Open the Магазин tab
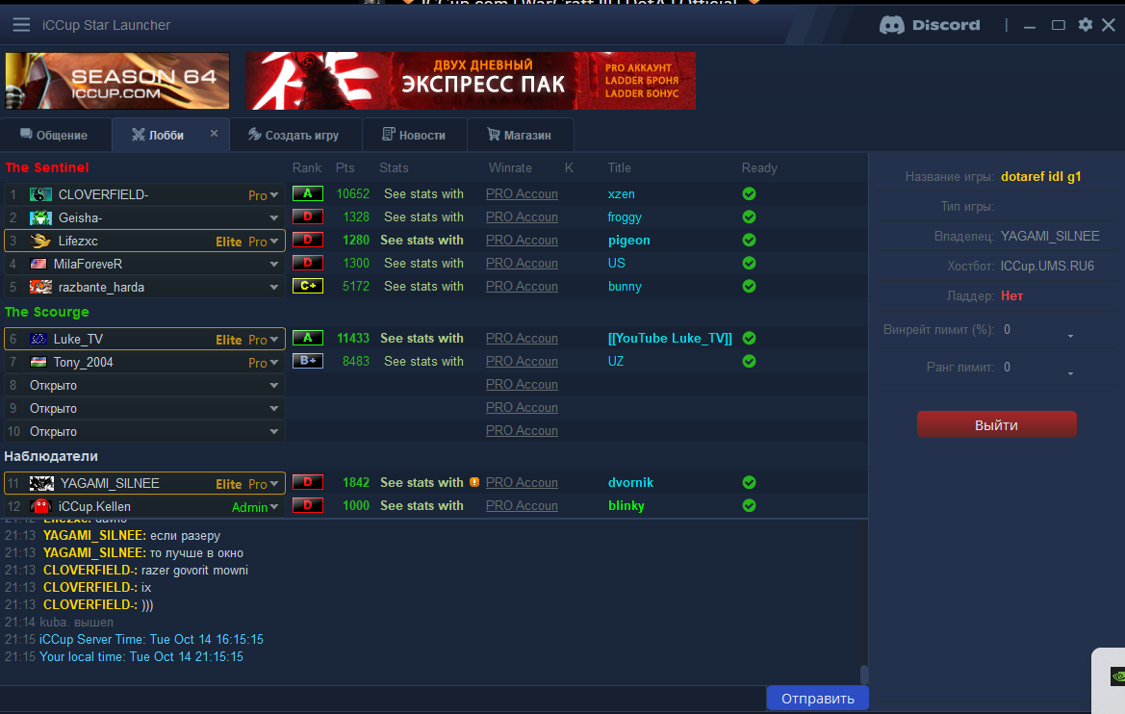The height and width of the screenshot is (714, 1125). [x=520, y=135]
